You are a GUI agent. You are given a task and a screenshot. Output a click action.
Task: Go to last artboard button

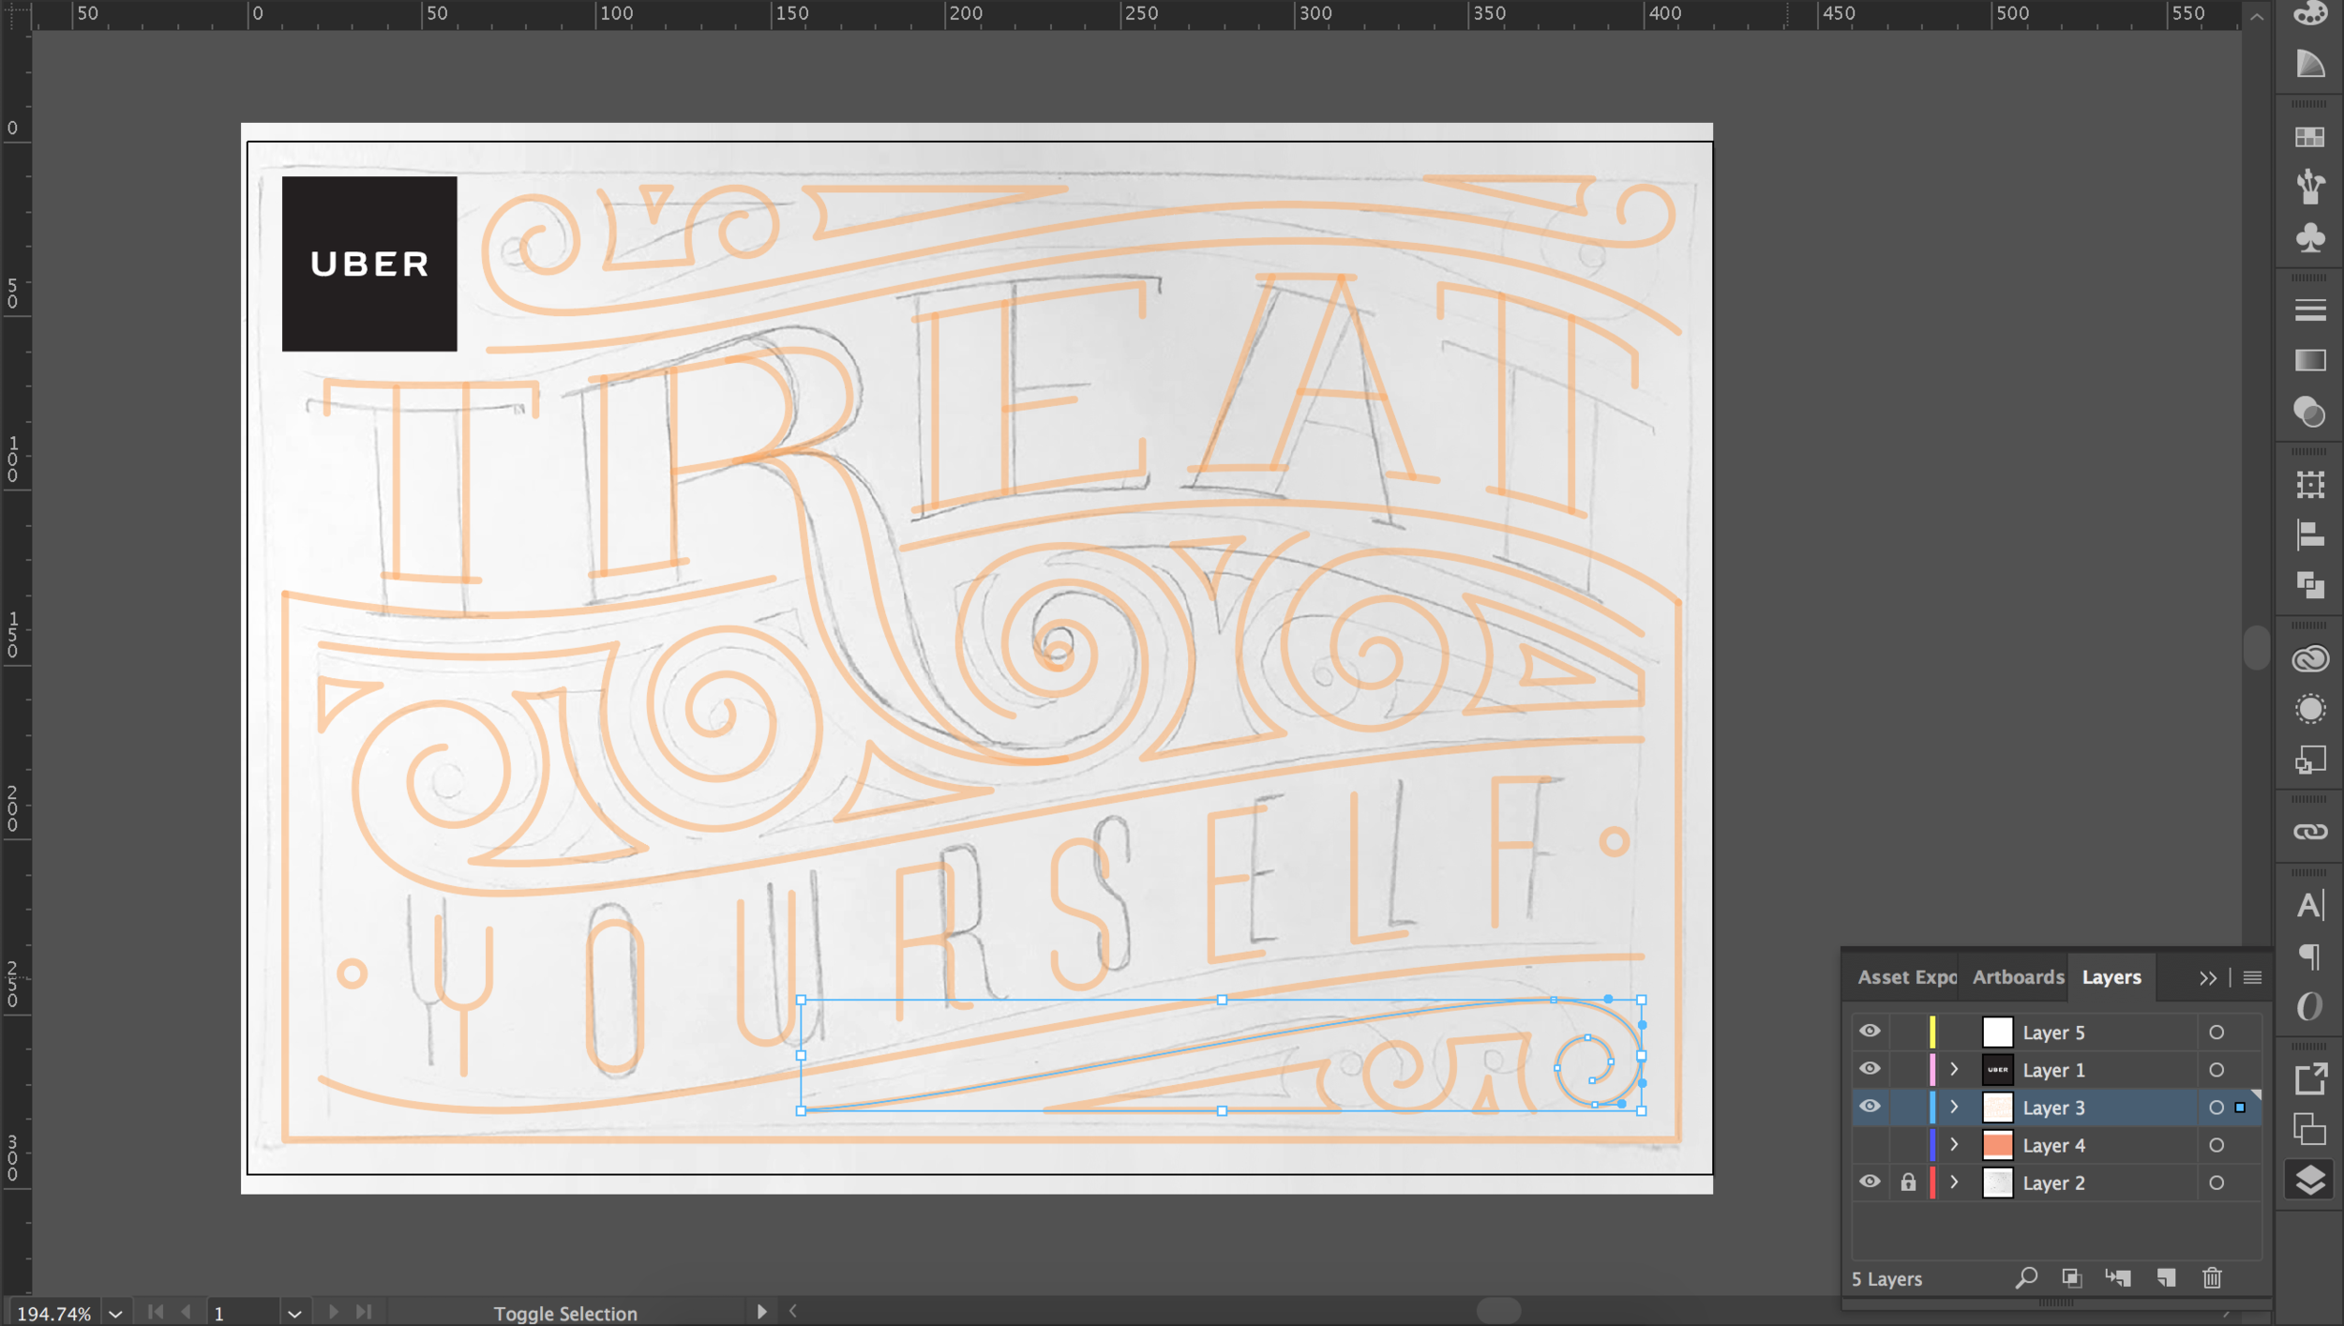click(365, 1312)
